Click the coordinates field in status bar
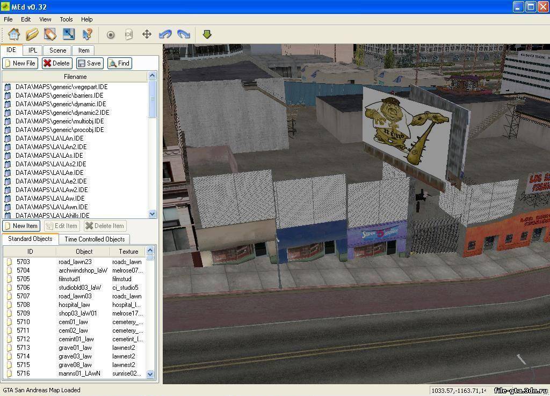 (x=459, y=391)
